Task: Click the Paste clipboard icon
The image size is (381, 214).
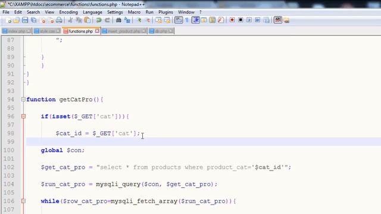Action: (x=88, y=20)
